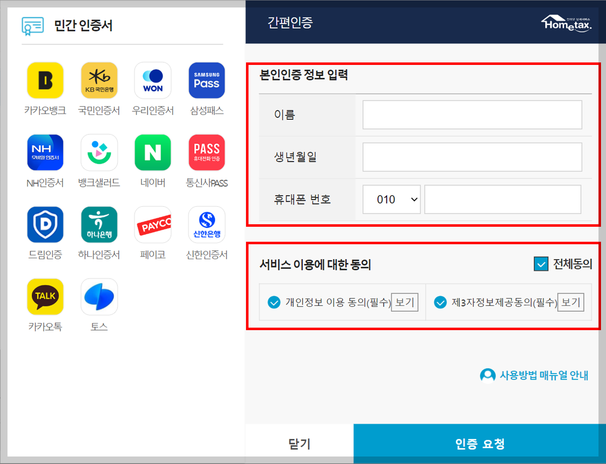Open the 010 phone prefix dropdown
Screen dimensions: 606x464
(391, 199)
